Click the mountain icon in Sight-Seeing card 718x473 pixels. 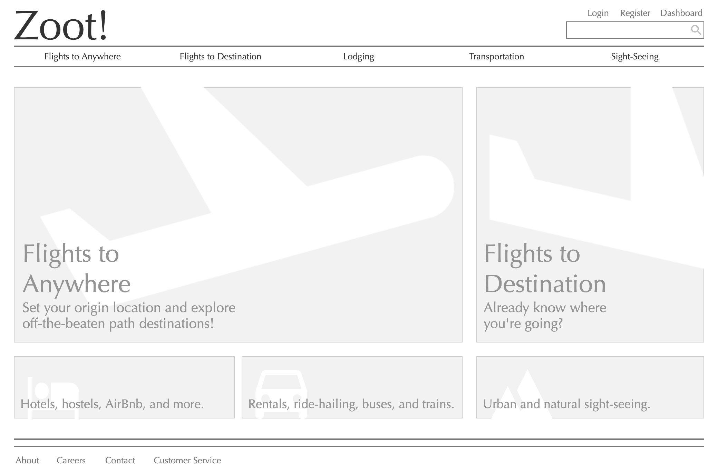(x=522, y=394)
